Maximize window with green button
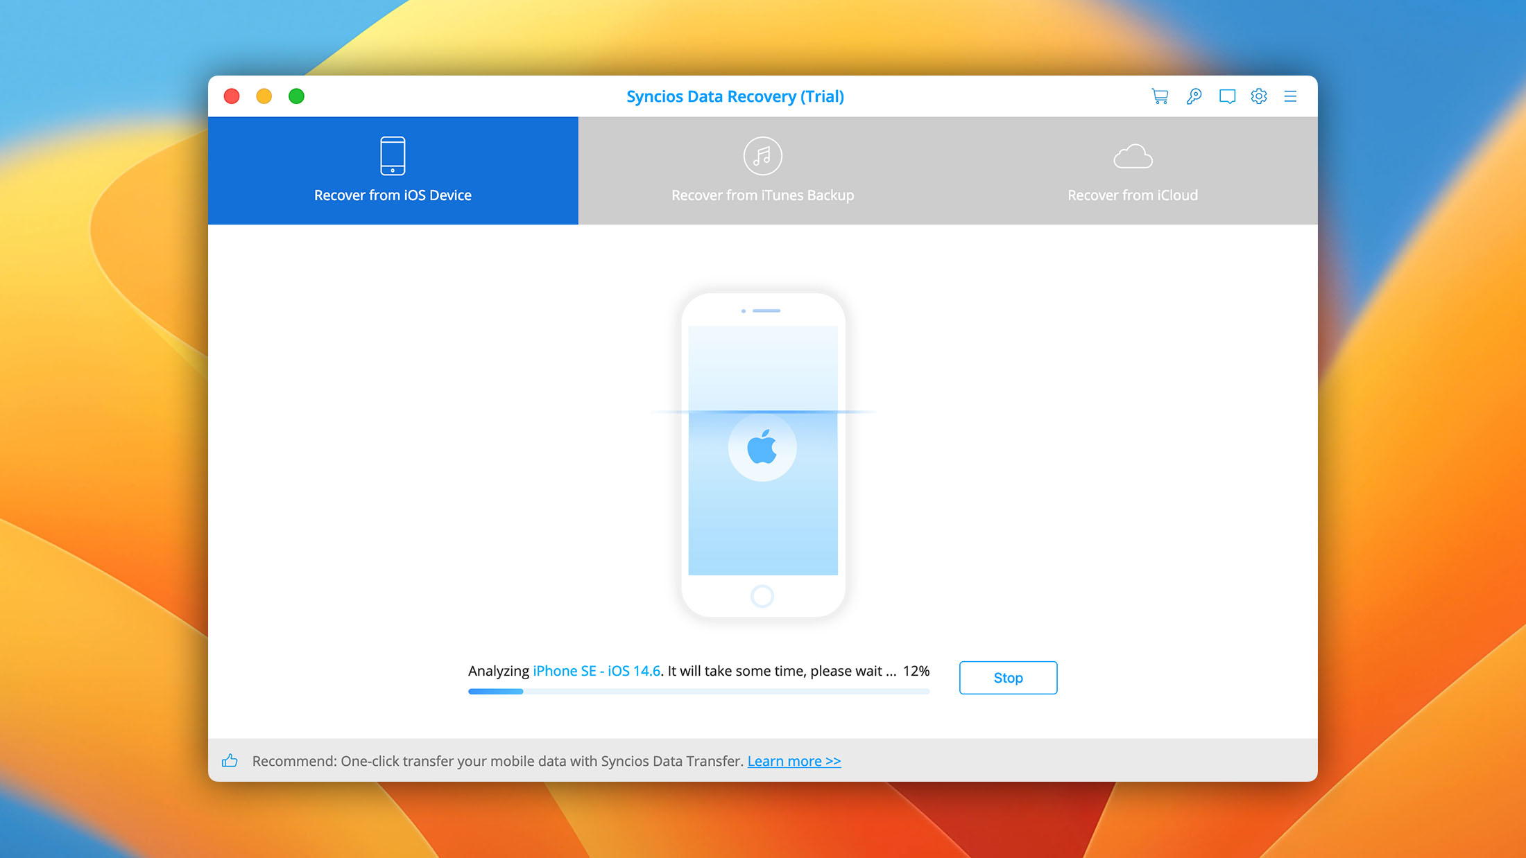Viewport: 1526px width, 858px height. tap(296, 96)
